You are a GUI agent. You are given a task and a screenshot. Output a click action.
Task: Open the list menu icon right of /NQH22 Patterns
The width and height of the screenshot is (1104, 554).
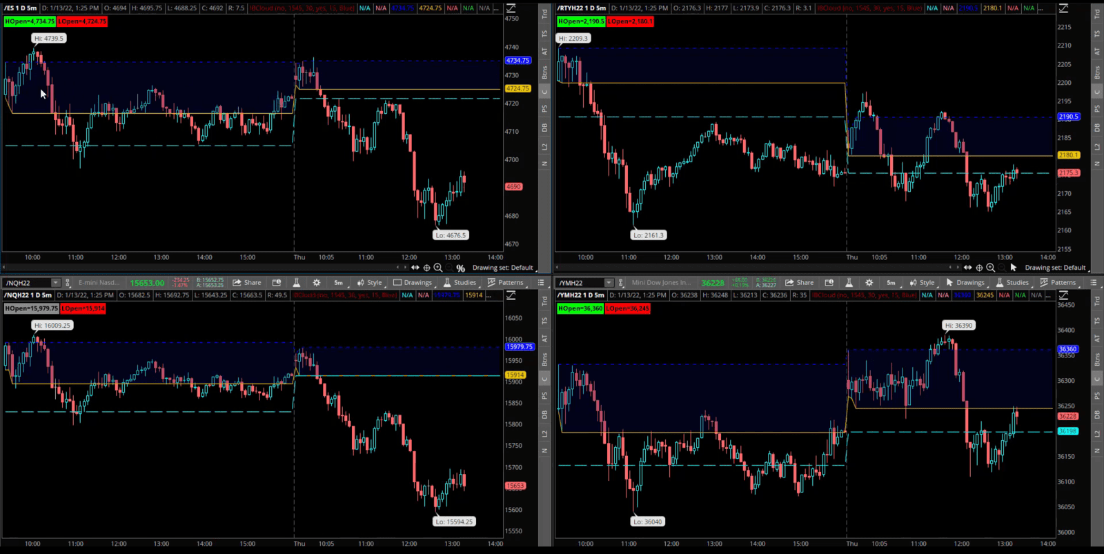point(541,283)
